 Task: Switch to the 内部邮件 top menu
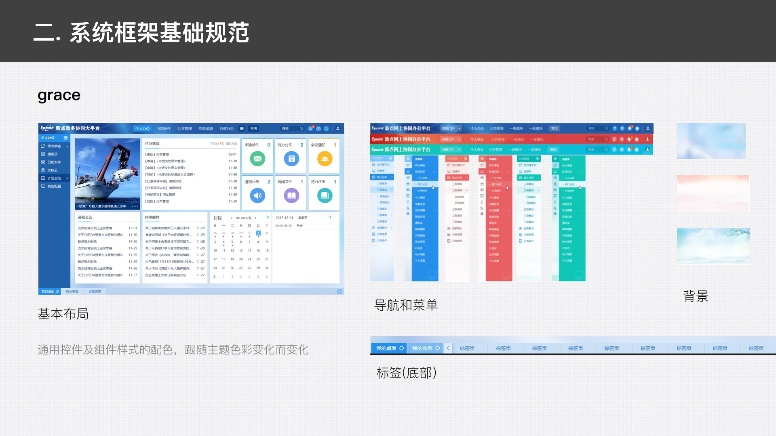(x=163, y=128)
